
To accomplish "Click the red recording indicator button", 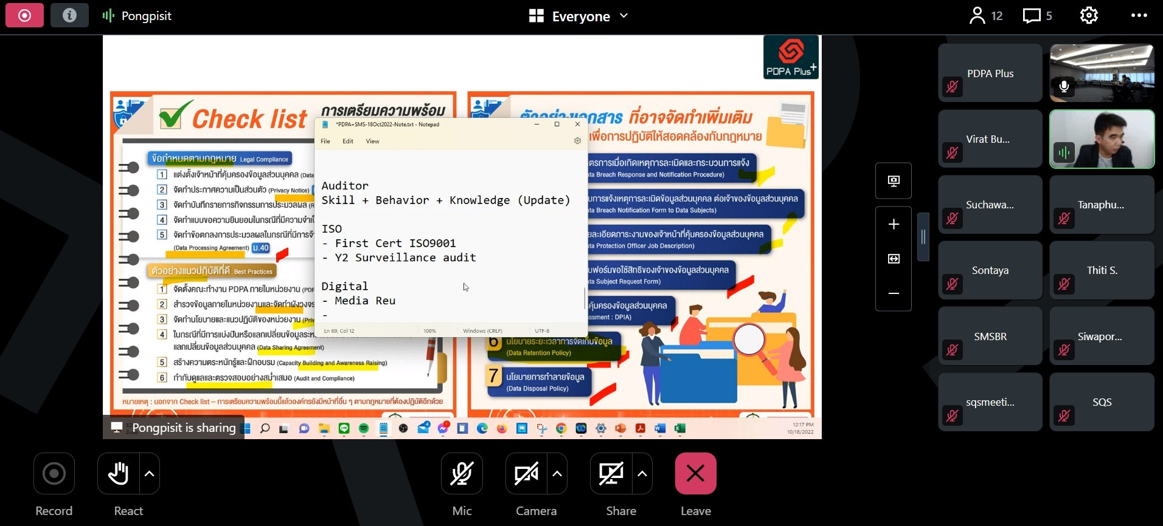I will click(x=24, y=15).
